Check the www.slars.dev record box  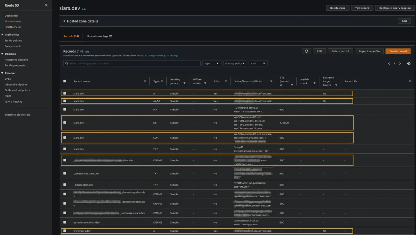65,231
